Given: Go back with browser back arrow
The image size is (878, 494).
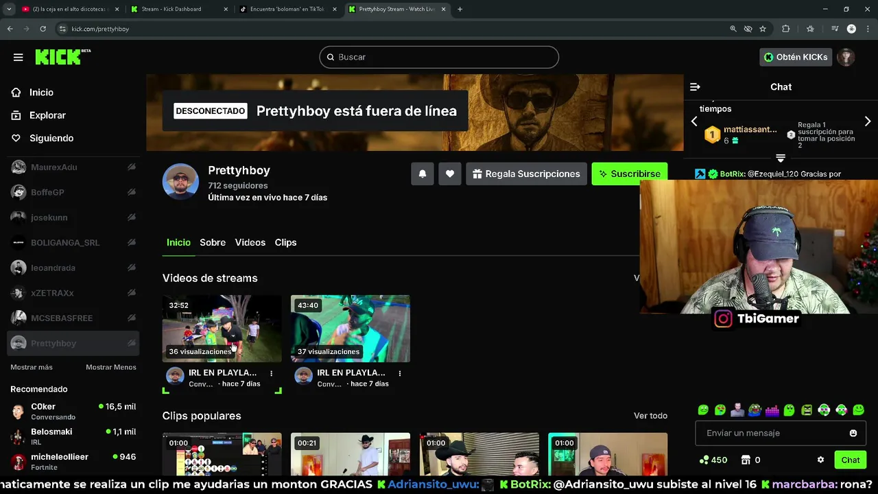Looking at the screenshot, I should point(10,29).
